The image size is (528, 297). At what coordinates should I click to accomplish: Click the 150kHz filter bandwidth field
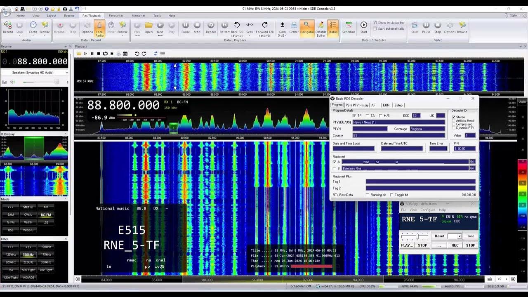(x=28, y=255)
